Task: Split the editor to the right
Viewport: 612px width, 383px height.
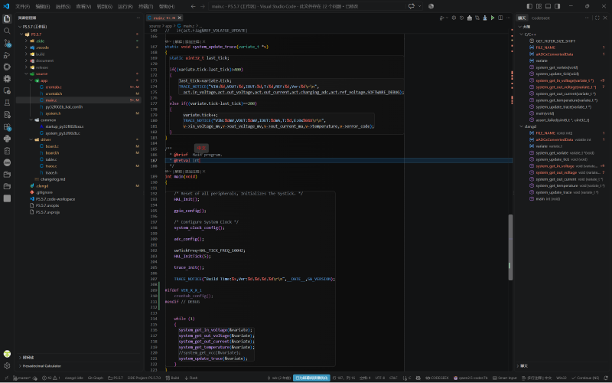Action: pyautogui.click(x=500, y=18)
